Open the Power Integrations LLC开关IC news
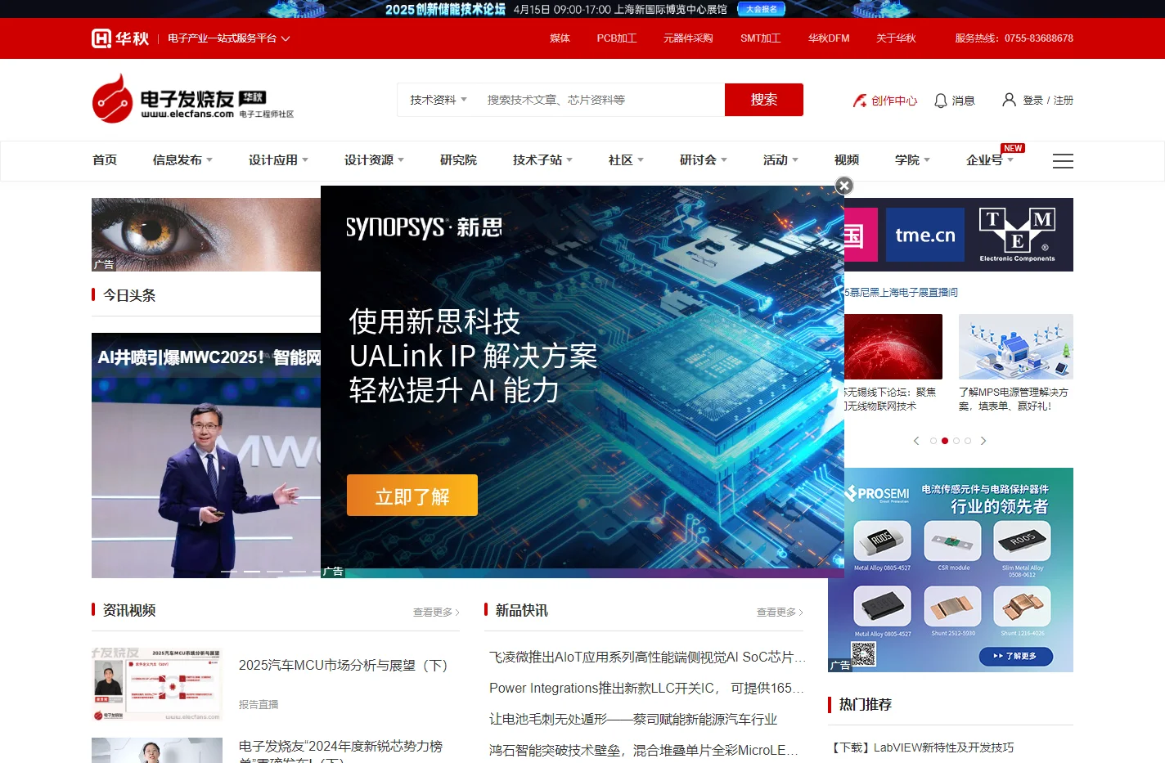Image resolution: width=1165 pixels, height=763 pixels. [647, 689]
